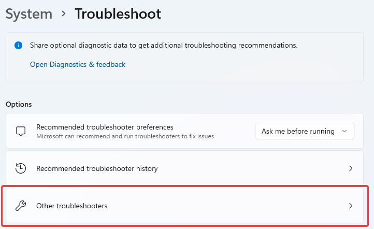Click the blue info icon in banner
The height and width of the screenshot is (229, 374).
pyautogui.click(x=19, y=45)
